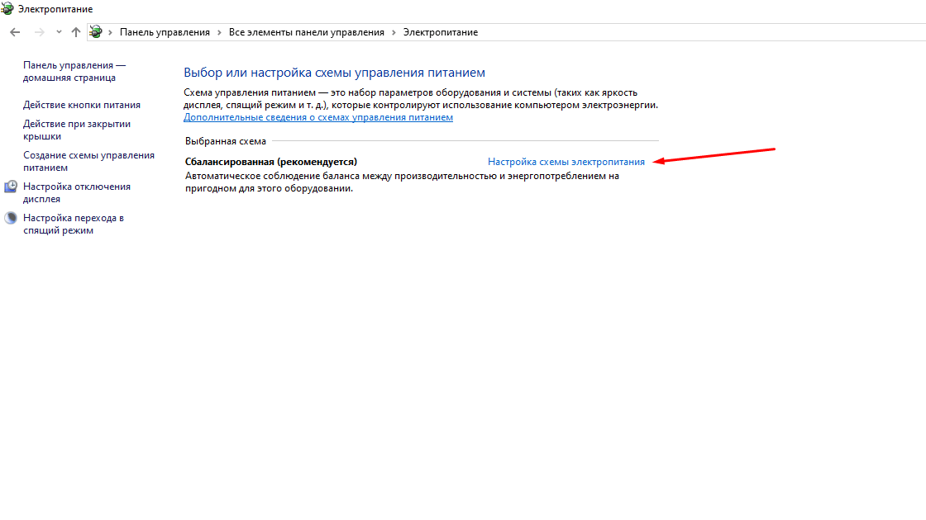Open Панель управления breadcrumb
The width and height of the screenshot is (926, 520).
coord(165,32)
